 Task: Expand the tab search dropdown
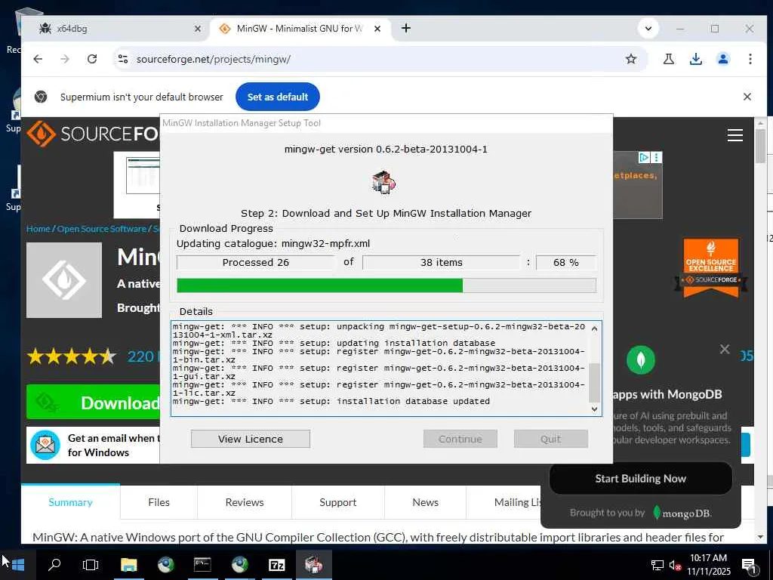[648, 29]
